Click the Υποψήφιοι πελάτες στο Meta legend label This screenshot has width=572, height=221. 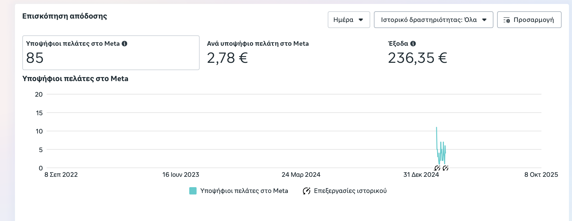[x=244, y=191]
